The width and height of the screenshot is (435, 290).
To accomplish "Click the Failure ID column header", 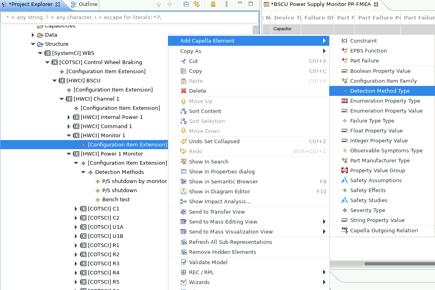I will (318, 18).
